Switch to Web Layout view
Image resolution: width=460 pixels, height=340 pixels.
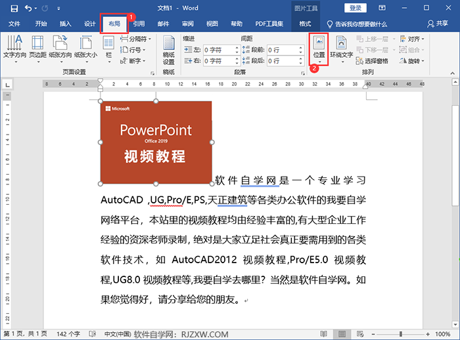[360, 334]
